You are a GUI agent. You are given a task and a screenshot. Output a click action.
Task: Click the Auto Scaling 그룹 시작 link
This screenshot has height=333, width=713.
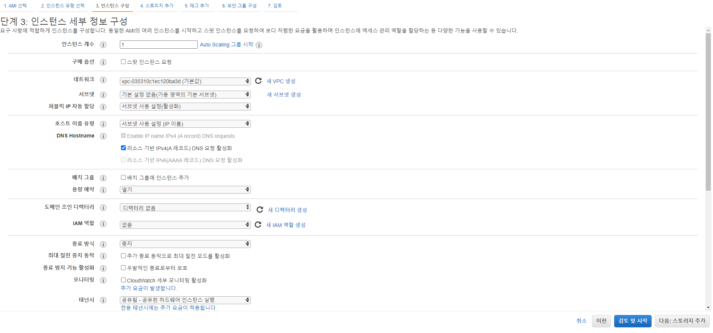click(x=227, y=45)
